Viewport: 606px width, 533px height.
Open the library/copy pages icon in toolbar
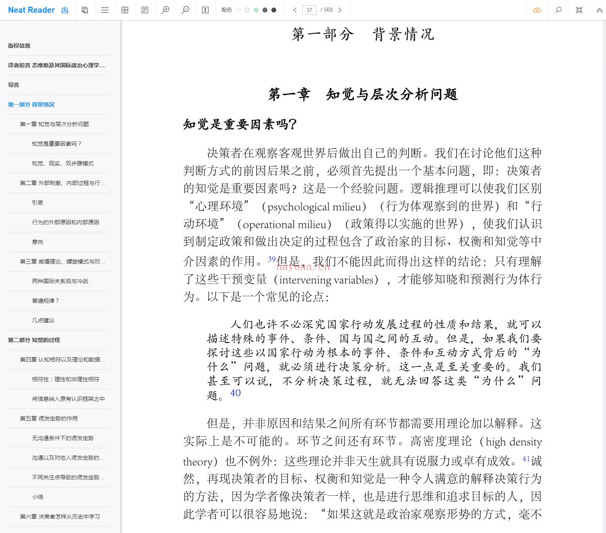click(x=85, y=10)
